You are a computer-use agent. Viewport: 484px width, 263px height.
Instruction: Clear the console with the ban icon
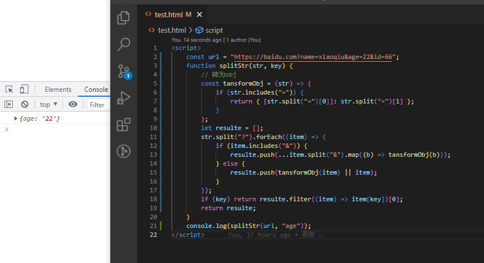click(25, 105)
